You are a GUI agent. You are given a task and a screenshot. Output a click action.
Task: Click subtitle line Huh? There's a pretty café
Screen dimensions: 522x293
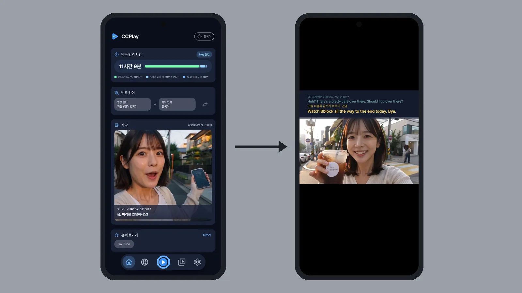(355, 102)
